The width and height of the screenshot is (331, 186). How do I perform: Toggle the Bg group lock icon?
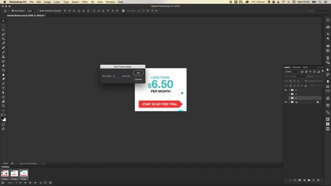click(x=318, y=102)
